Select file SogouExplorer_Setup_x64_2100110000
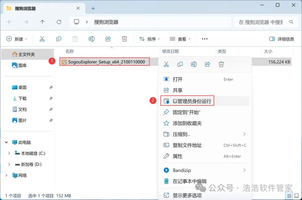The width and height of the screenshot is (302, 200). [105, 62]
